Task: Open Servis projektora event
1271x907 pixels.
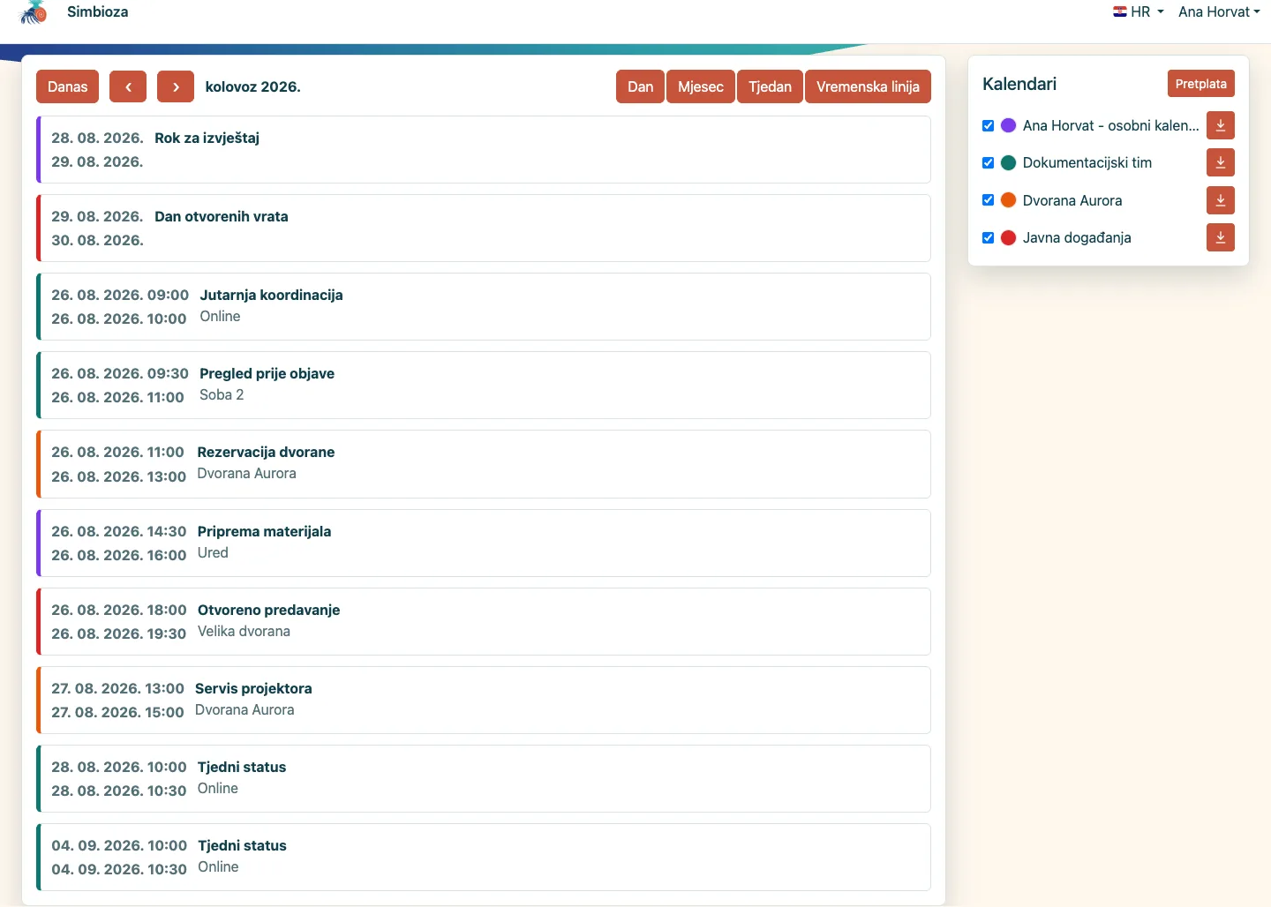Action: [484, 701]
